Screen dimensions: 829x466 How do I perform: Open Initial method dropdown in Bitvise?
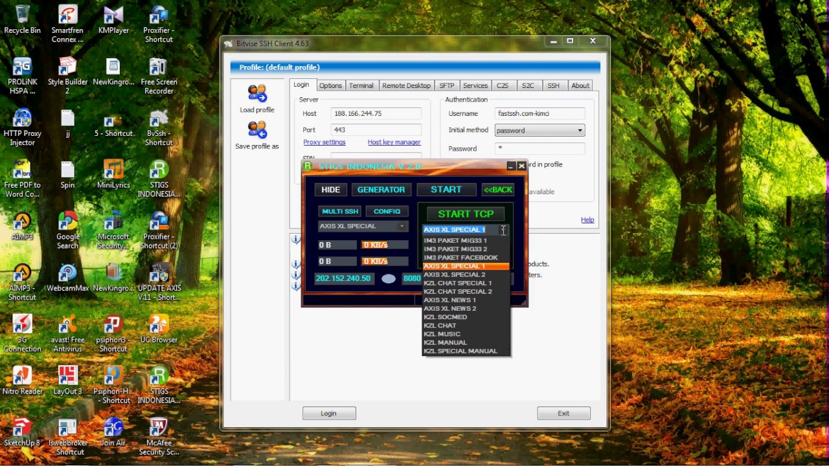pos(539,130)
